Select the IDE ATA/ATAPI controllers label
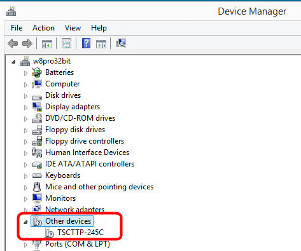This screenshot has width=301, height=251. tap(90, 164)
